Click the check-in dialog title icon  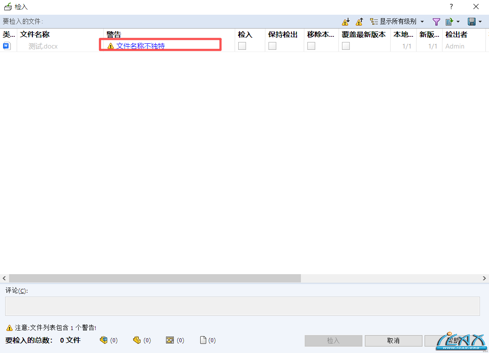pos(8,6)
